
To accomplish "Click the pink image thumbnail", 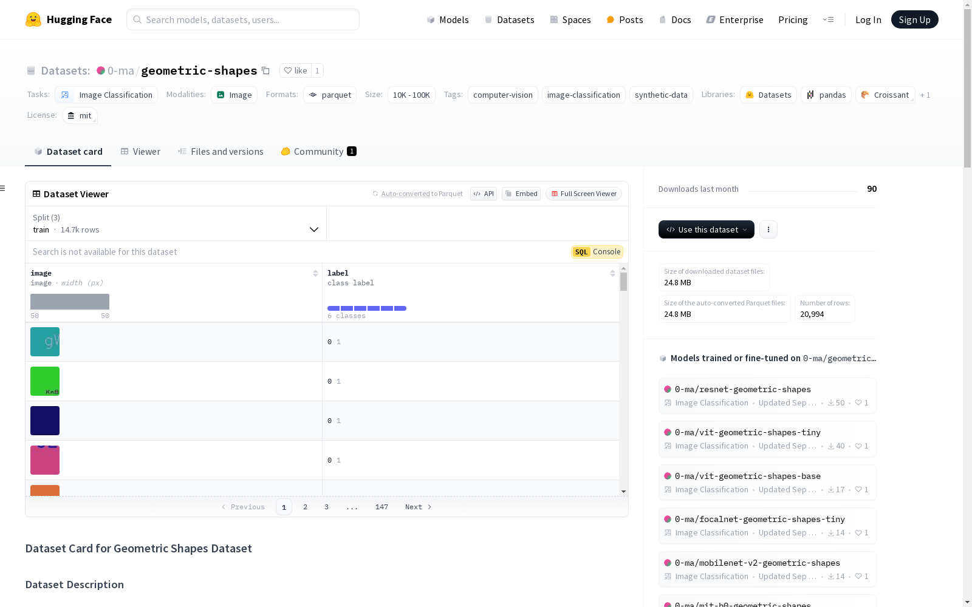I will point(45,460).
